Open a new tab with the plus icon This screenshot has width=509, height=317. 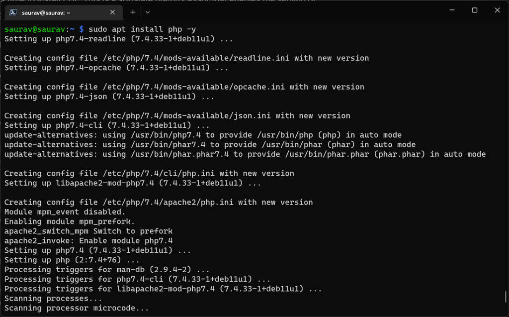133,12
